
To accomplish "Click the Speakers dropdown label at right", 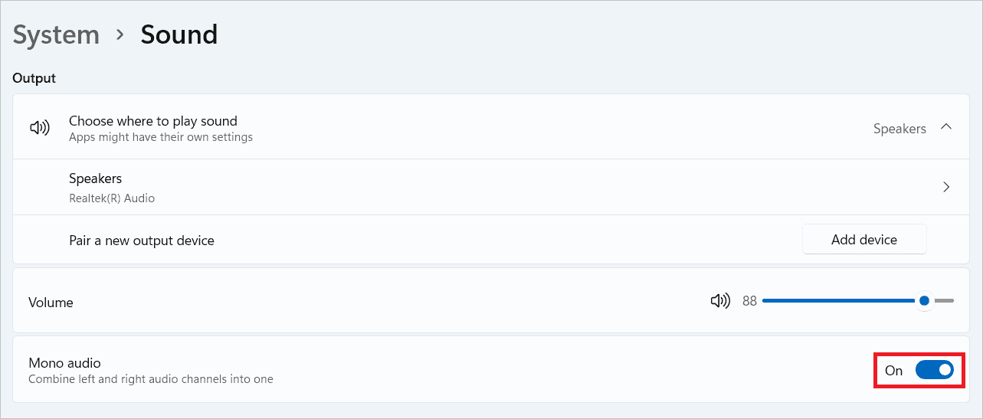I will (x=899, y=129).
